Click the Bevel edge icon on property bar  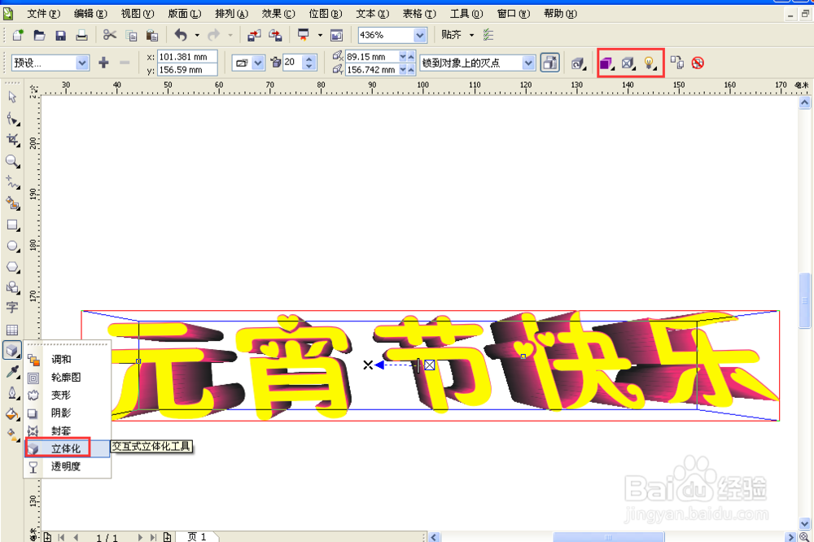[x=627, y=62]
